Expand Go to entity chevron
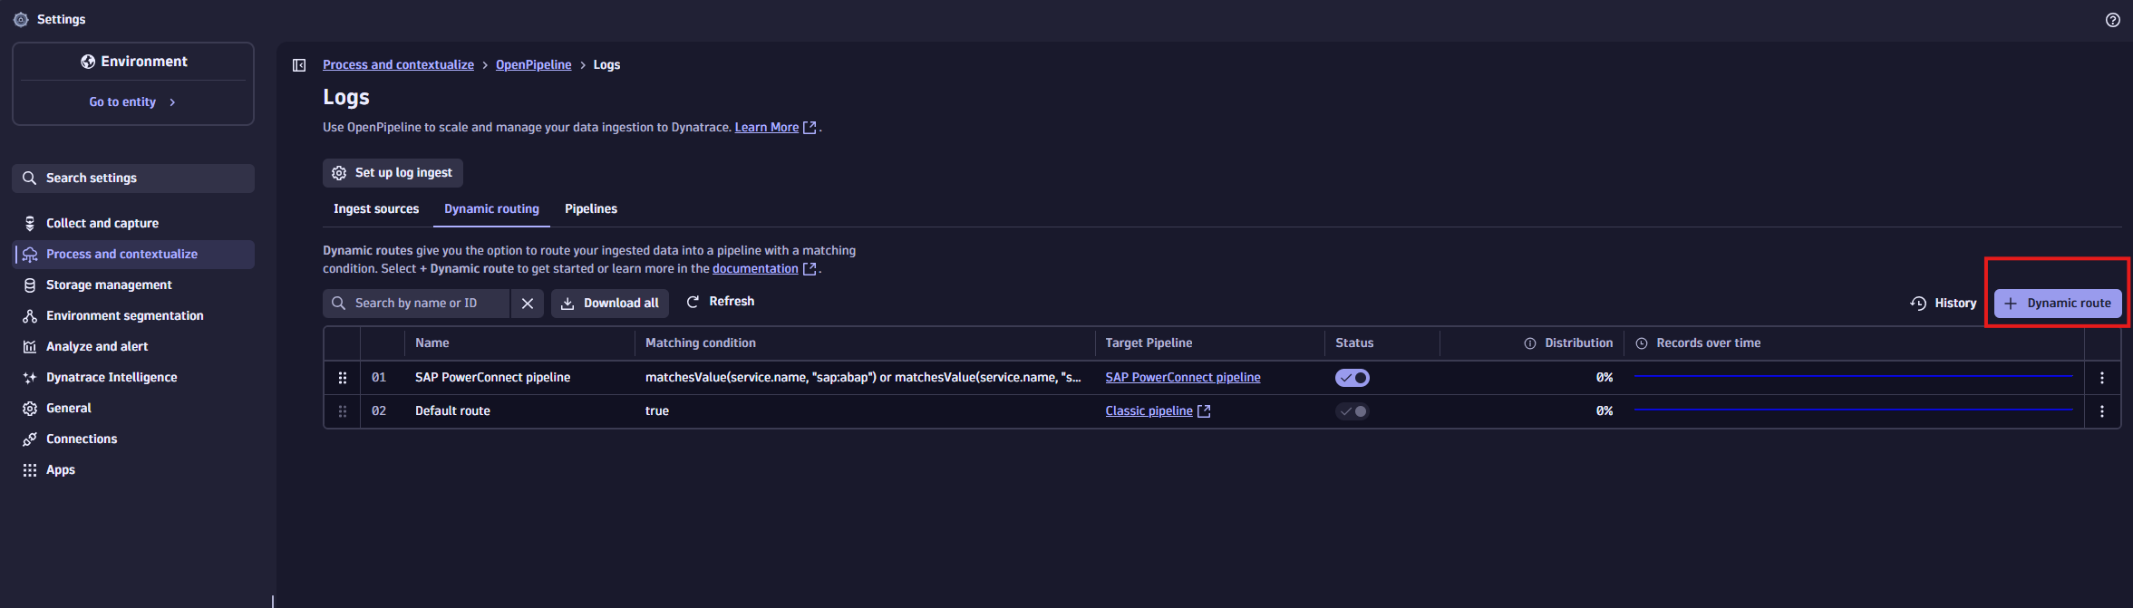The height and width of the screenshot is (608, 2133). click(x=172, y=102)
